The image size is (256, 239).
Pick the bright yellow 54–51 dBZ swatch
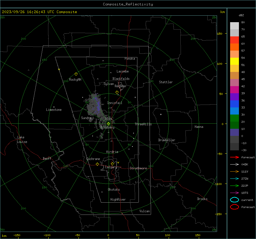click(x=234, y=61)
